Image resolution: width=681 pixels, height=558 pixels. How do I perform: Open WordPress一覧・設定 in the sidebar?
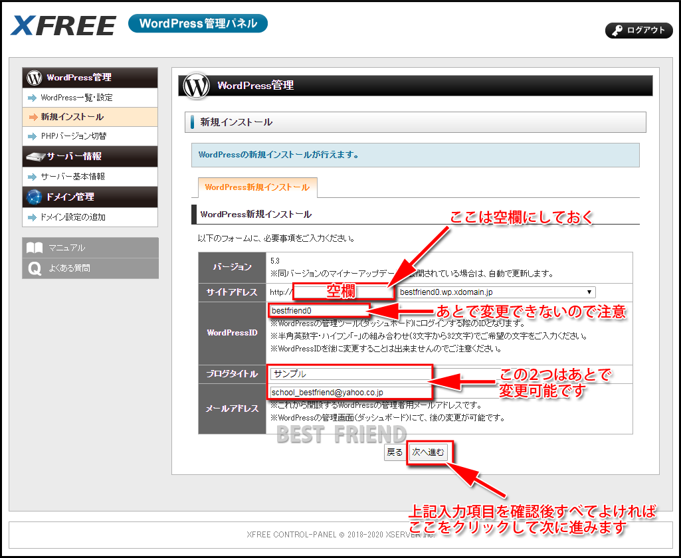click(90, 98)
